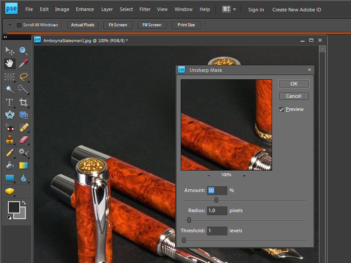Image resolution: width=351 pixels, height=263 pixels.
Task: Click the Amount slider handle
Action: [216, 200]
